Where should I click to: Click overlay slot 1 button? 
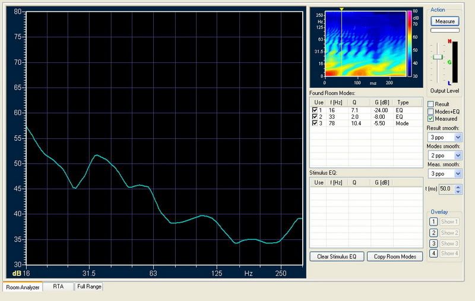click(x=434, y=222)
